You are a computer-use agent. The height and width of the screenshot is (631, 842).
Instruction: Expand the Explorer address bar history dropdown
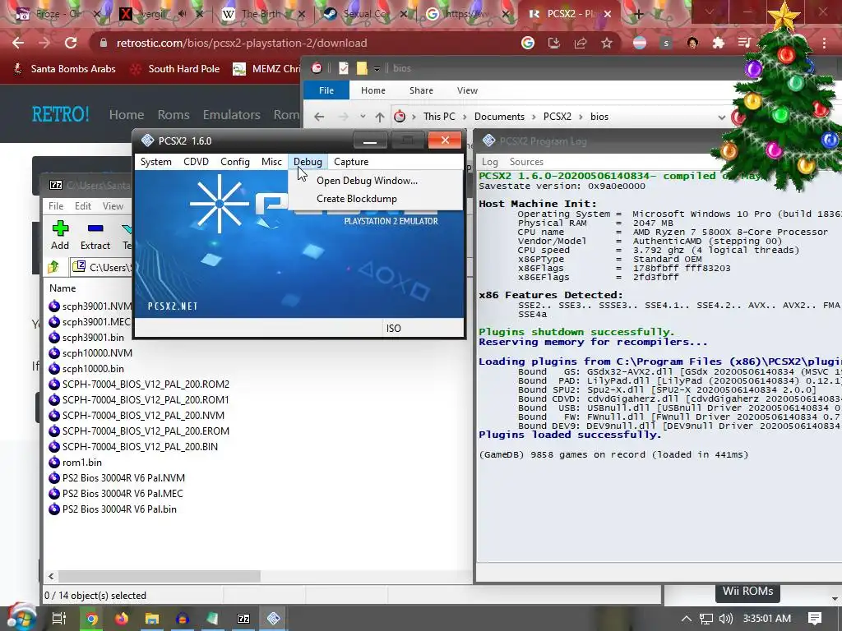721,117
